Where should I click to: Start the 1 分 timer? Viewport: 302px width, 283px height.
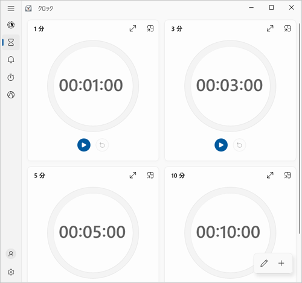(x=84, y=145)
